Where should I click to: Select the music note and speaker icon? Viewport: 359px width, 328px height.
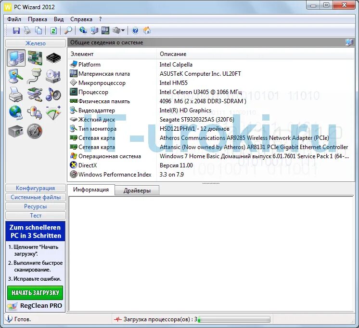click(x=53, y=95)
